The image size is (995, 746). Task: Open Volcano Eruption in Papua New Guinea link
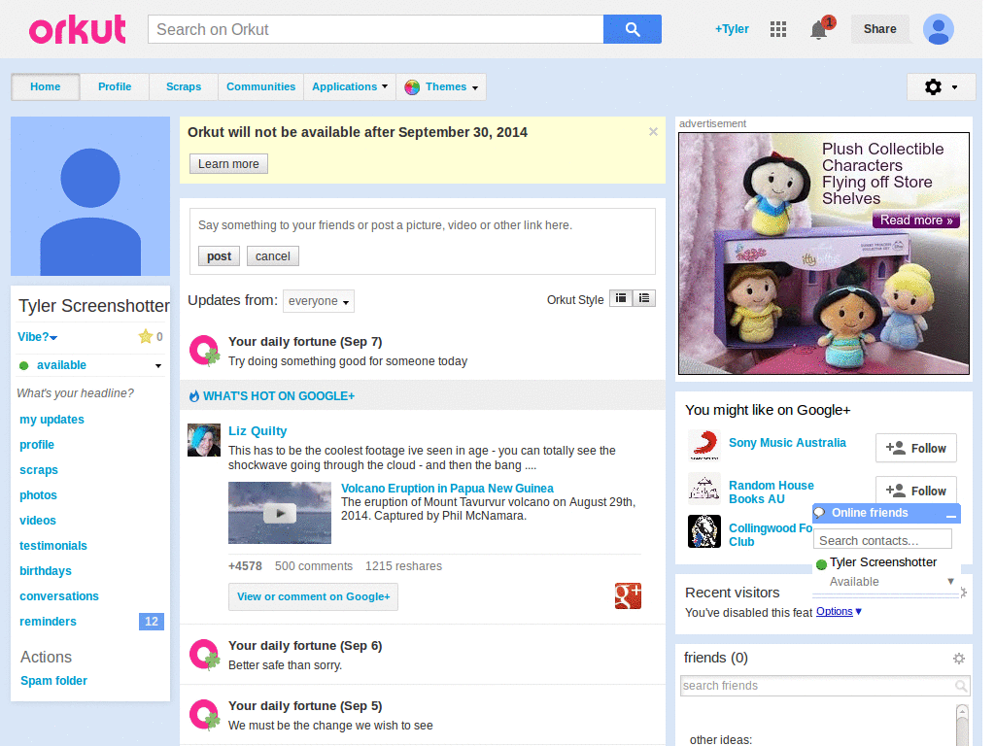coord(447,489)
